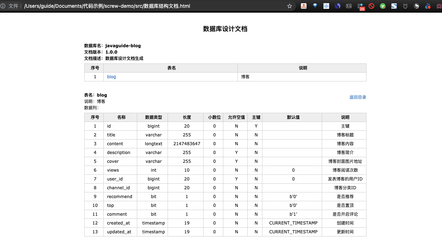Click the dark shield-shaped extension icon
Image resolution: width=442 pixels, height=246 pixels.
(x=405, y=6)
